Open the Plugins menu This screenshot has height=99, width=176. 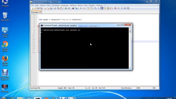click(x=92, y=5)
